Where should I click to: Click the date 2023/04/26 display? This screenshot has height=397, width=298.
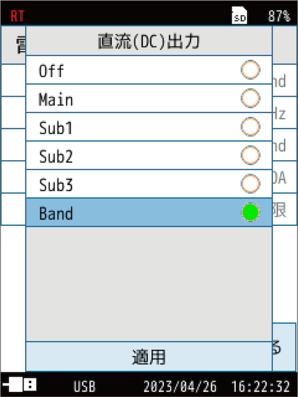click(180, 386)
